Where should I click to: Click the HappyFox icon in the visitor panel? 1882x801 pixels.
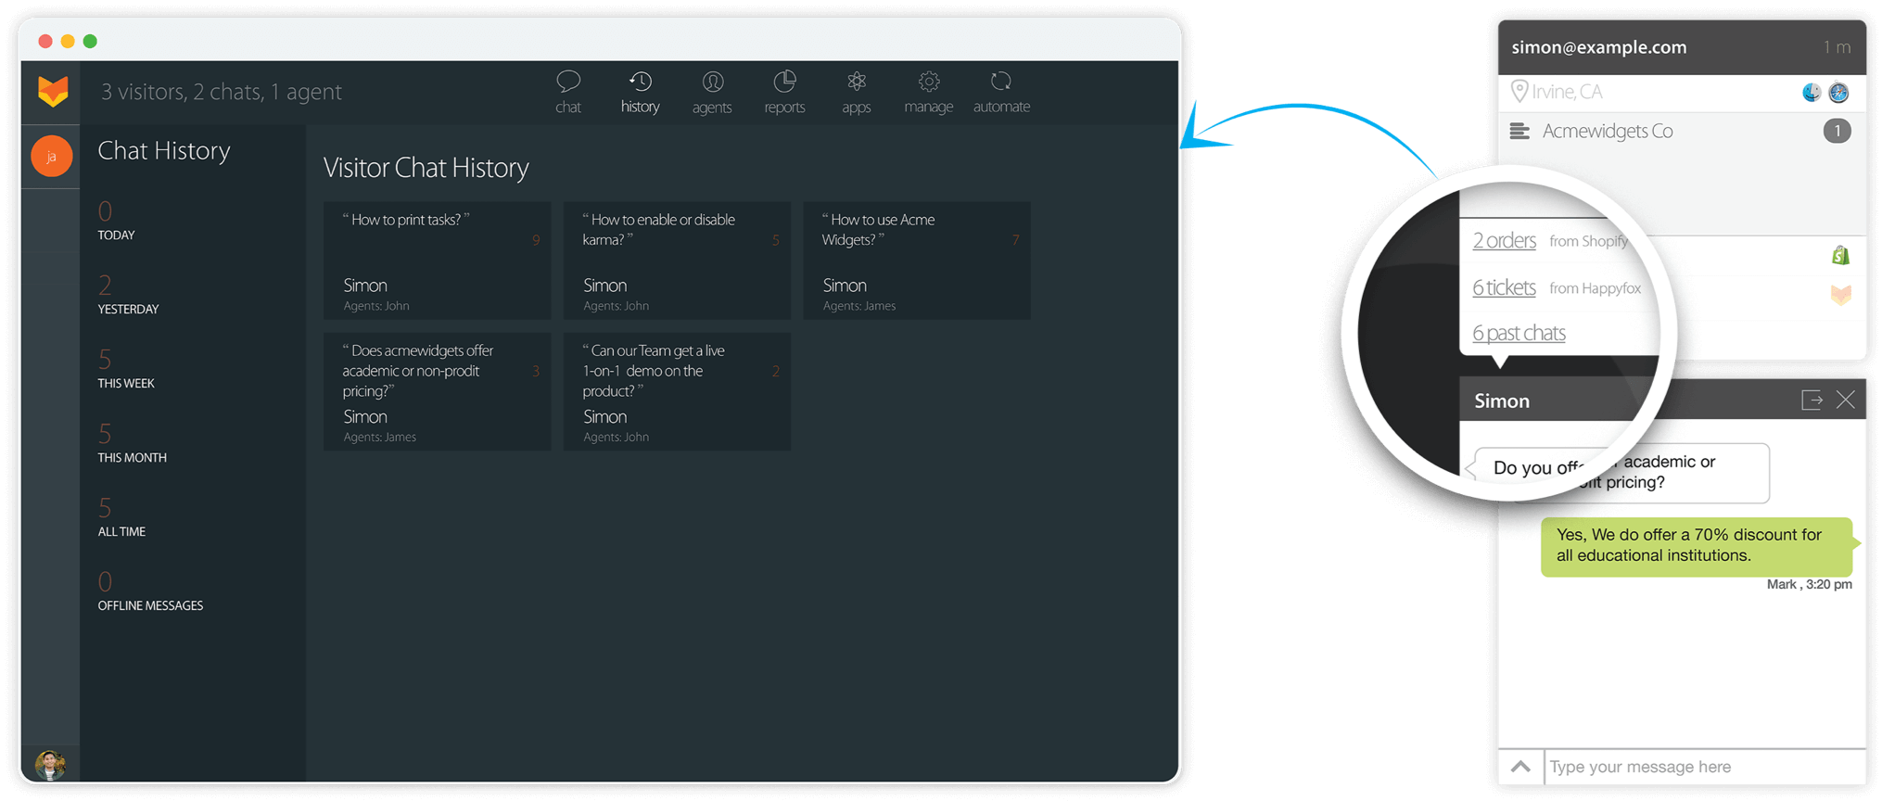pyautogui.click(x=1840, y=295)
